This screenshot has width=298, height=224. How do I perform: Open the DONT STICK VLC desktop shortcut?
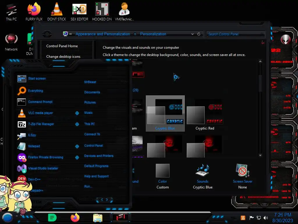pyautogui.click(x=57, y=12)
